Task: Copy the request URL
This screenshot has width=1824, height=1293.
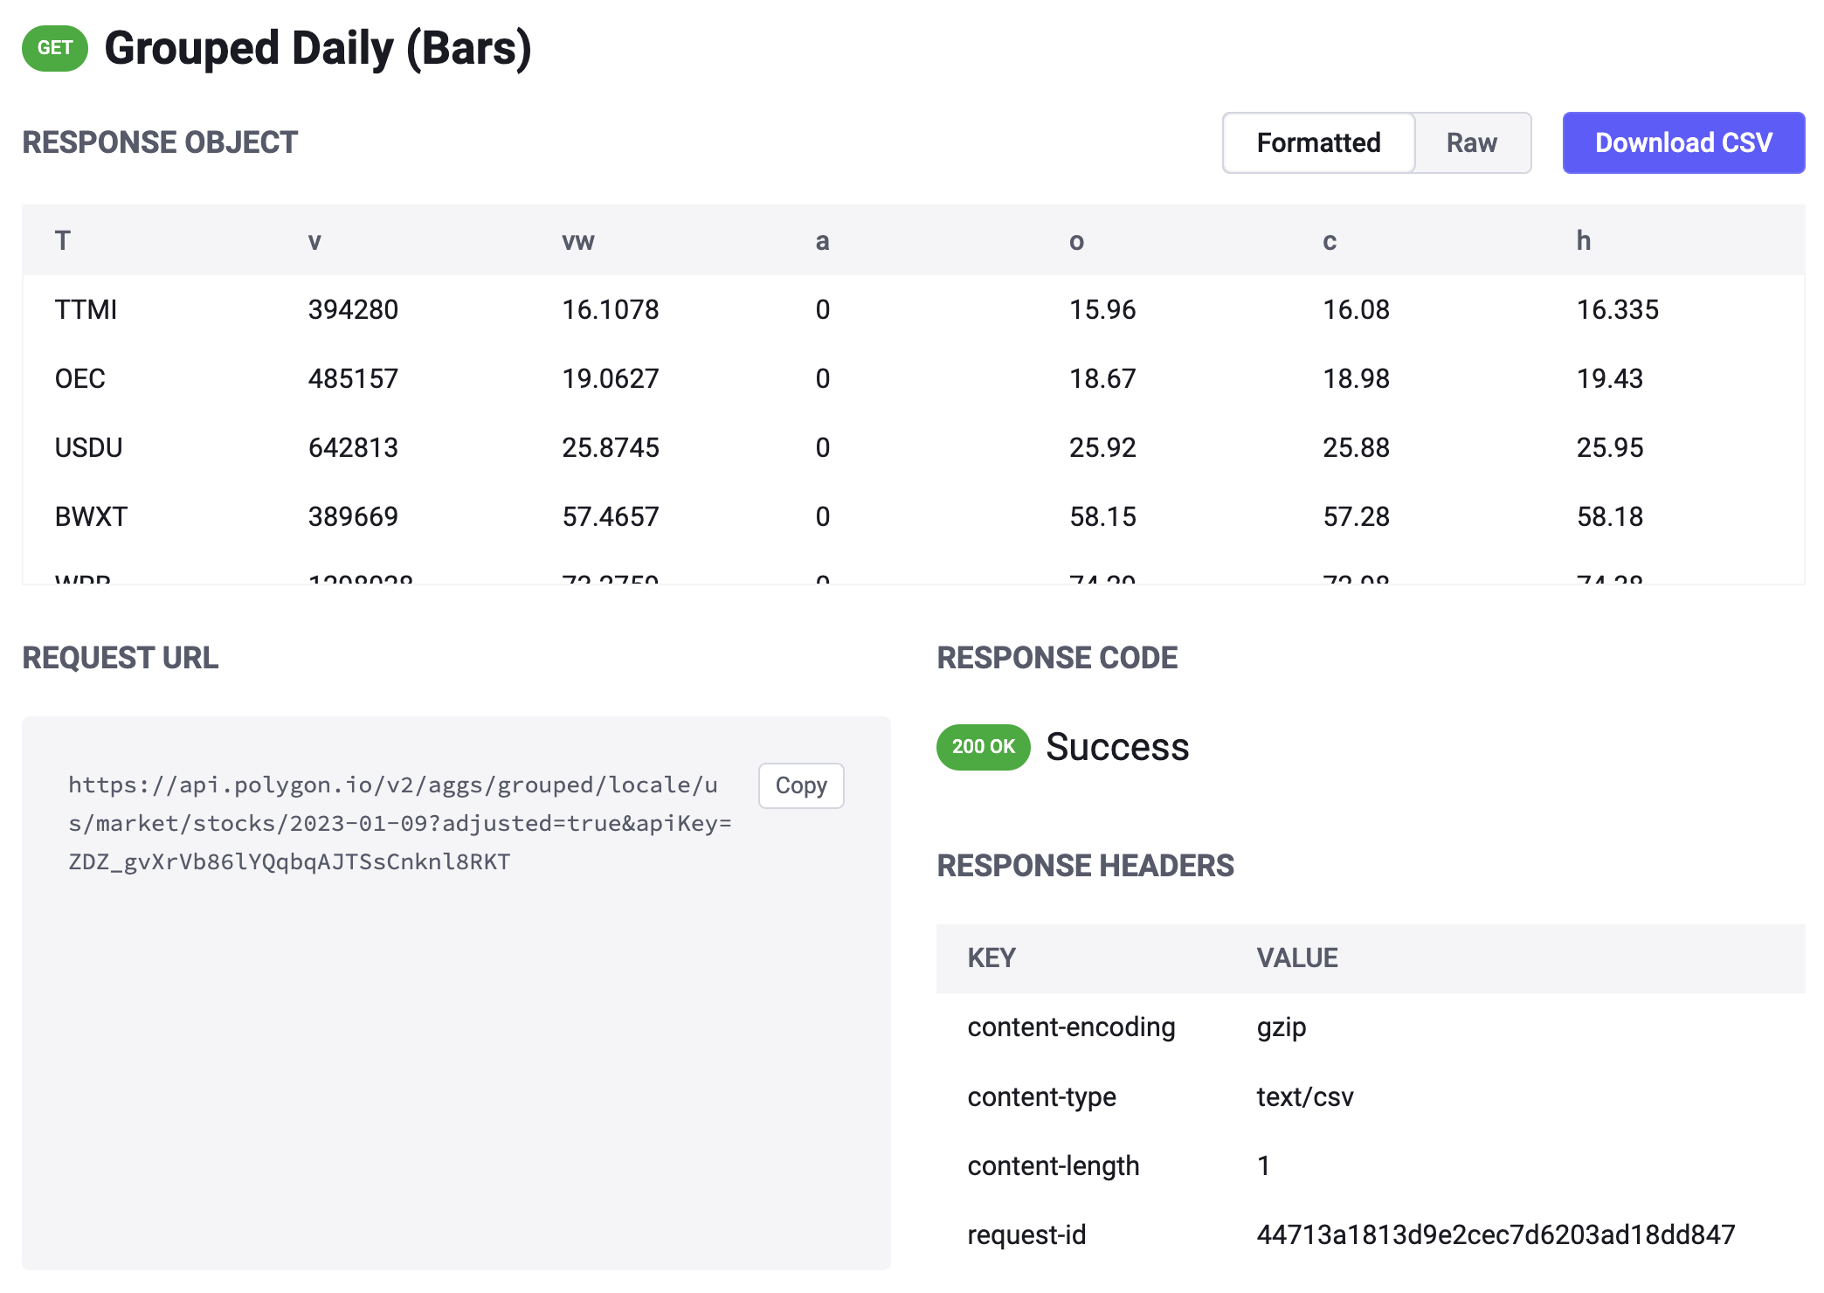Action: [799, 785]
